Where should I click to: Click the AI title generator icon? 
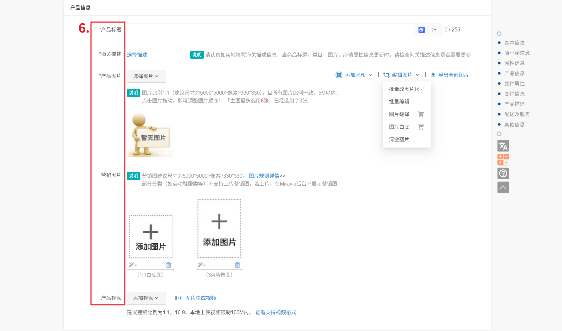[x=421, y=30]
